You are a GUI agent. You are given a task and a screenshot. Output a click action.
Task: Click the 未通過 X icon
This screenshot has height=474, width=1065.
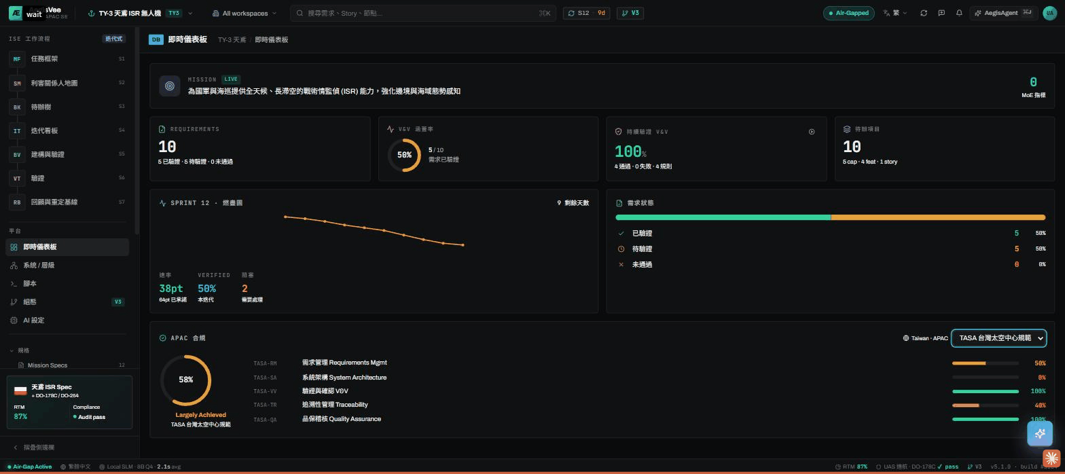coord(621,265)
